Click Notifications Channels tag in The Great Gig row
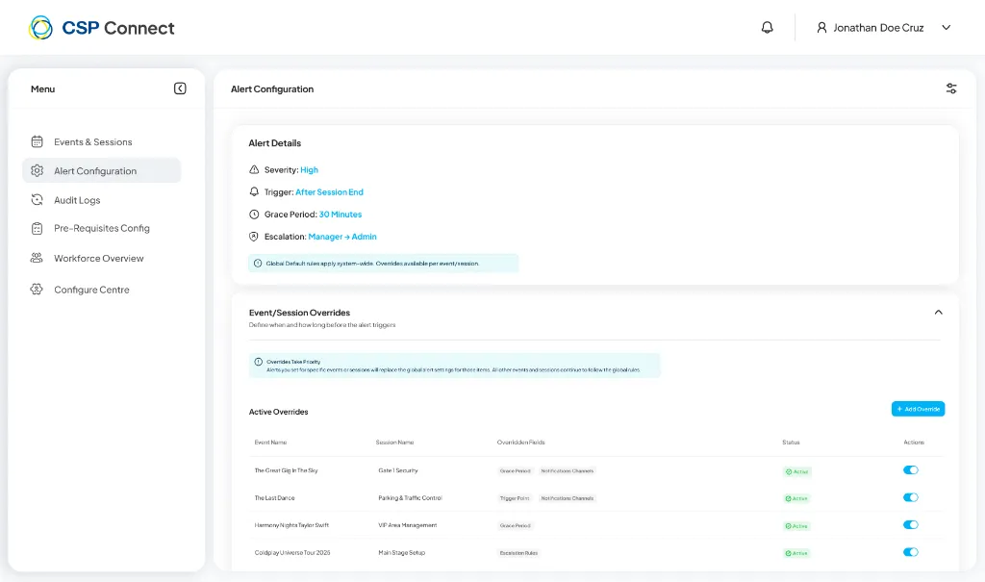 coord(568,470)
